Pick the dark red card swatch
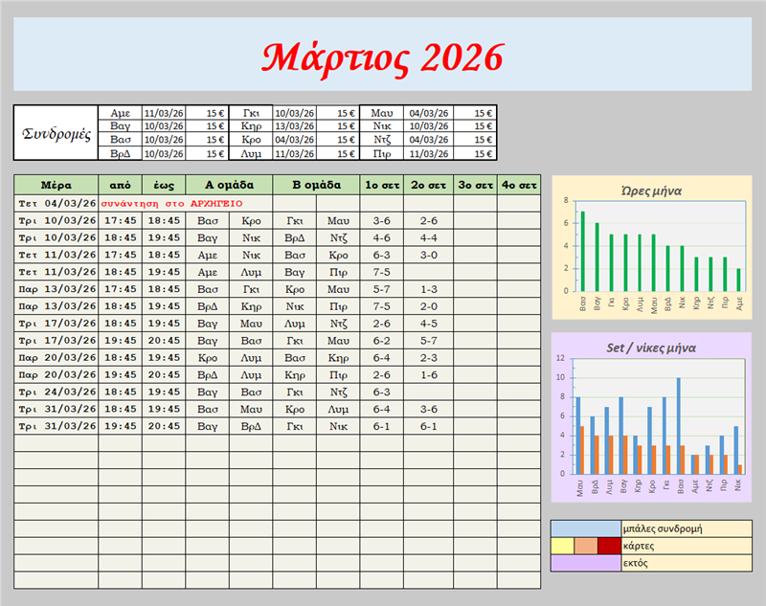Viewport: 766px width, 606px height. coord(609,546)
